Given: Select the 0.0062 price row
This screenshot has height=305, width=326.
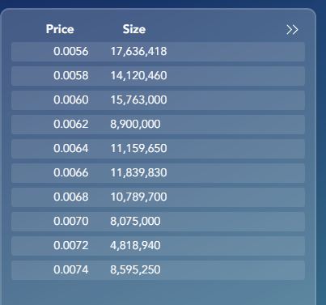Looking at the screenshot, I should (158, 125).
